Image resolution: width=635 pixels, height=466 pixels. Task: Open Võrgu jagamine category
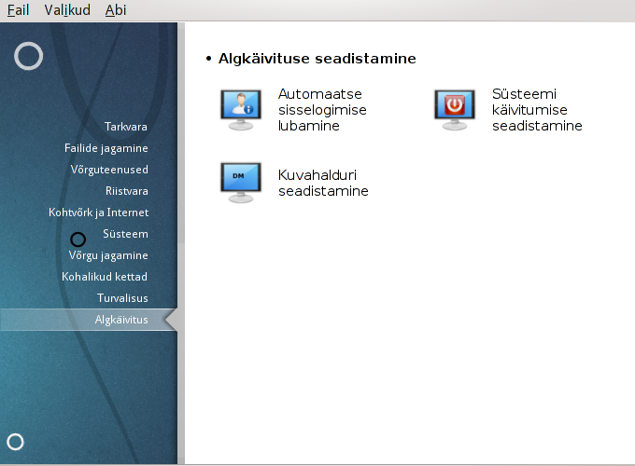(108, 255)
